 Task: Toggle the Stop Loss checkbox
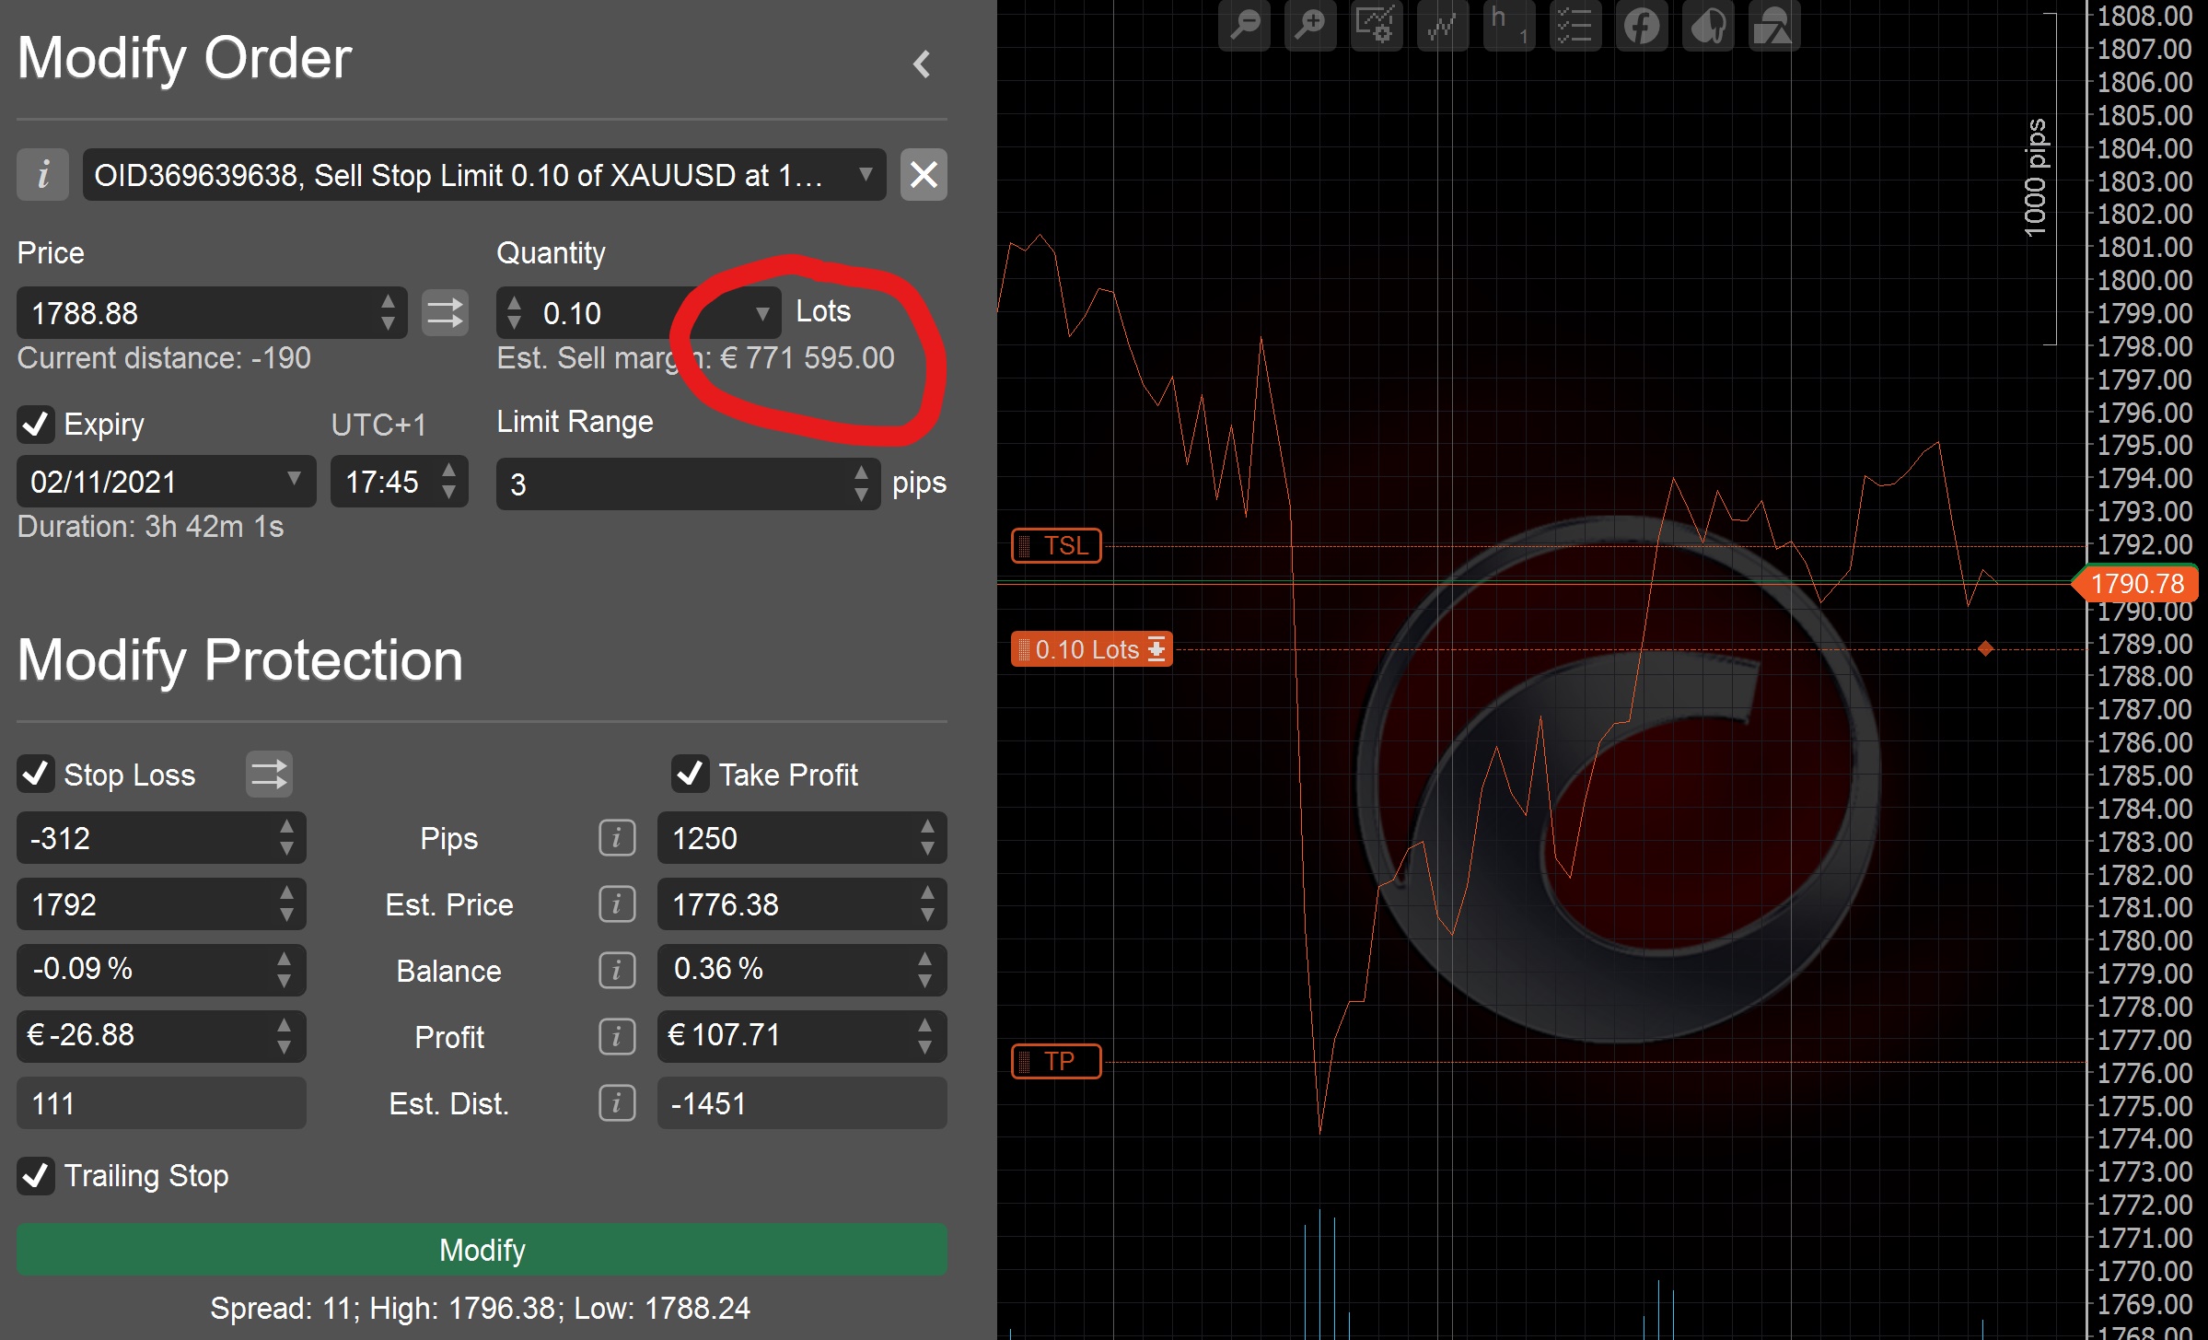(x=36, y=774)
